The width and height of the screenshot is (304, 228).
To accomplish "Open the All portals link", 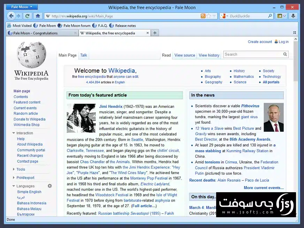I will [x=271, y=82].
